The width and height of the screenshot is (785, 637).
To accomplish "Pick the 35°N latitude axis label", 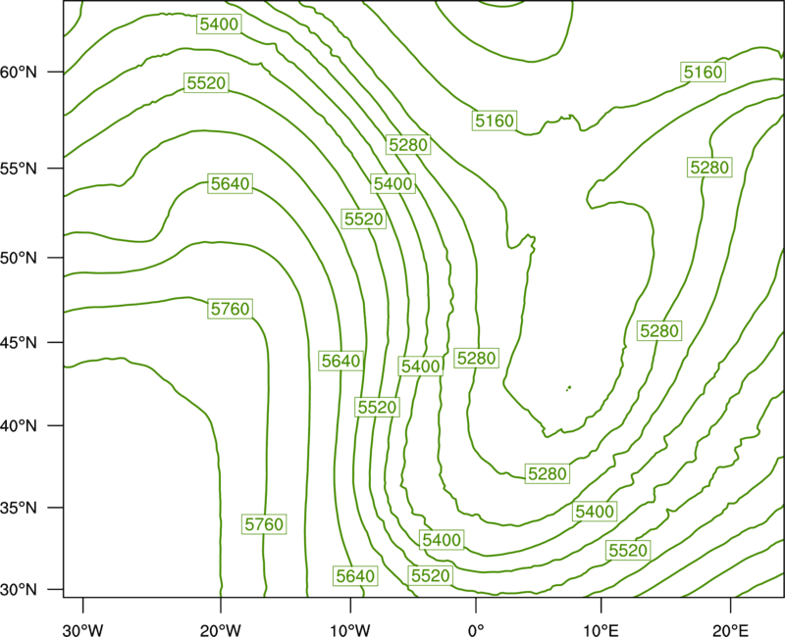I will click(19, 508).
